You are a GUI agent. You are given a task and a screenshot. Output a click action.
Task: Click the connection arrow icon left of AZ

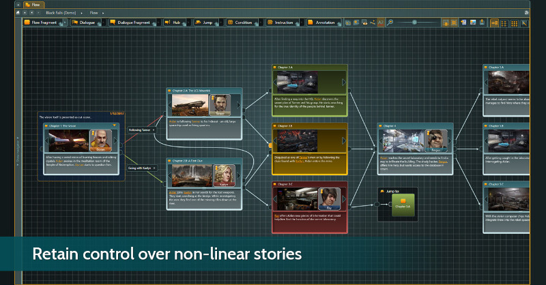tap(373, 22)
